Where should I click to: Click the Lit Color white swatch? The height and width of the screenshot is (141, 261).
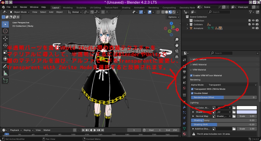click(x=247, y=108)
